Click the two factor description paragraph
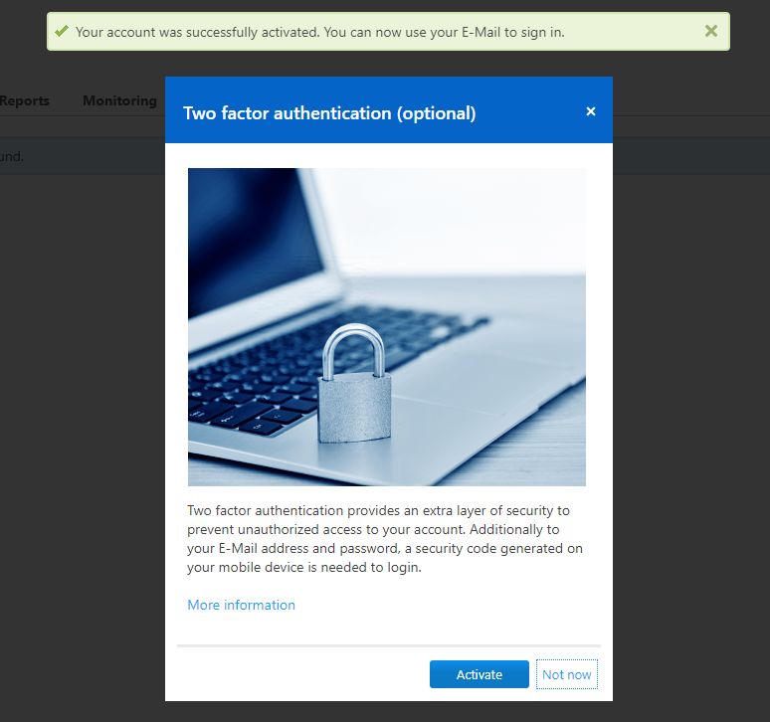 pyautogui.click(x=385, y=539)
